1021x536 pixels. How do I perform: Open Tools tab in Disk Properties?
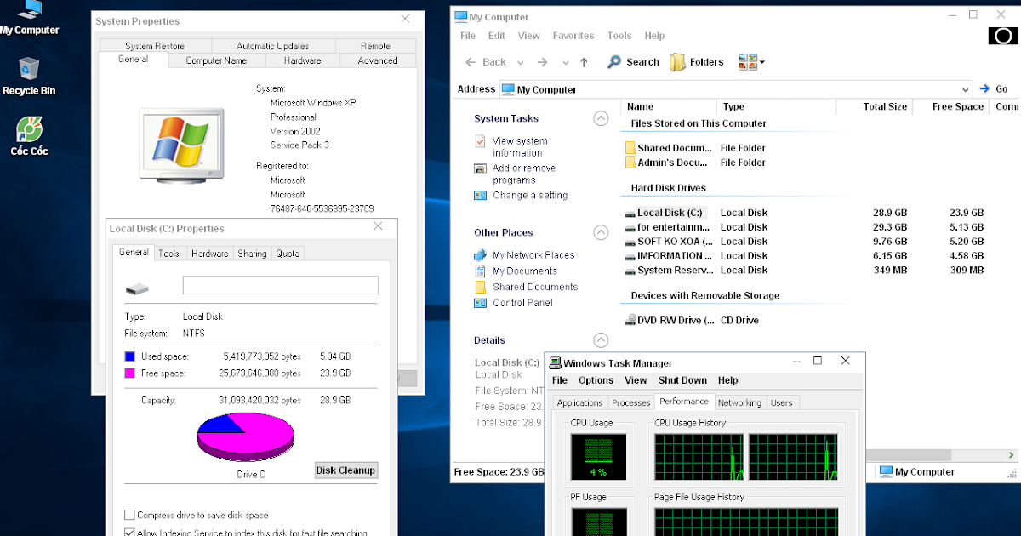tap(169, 254)
